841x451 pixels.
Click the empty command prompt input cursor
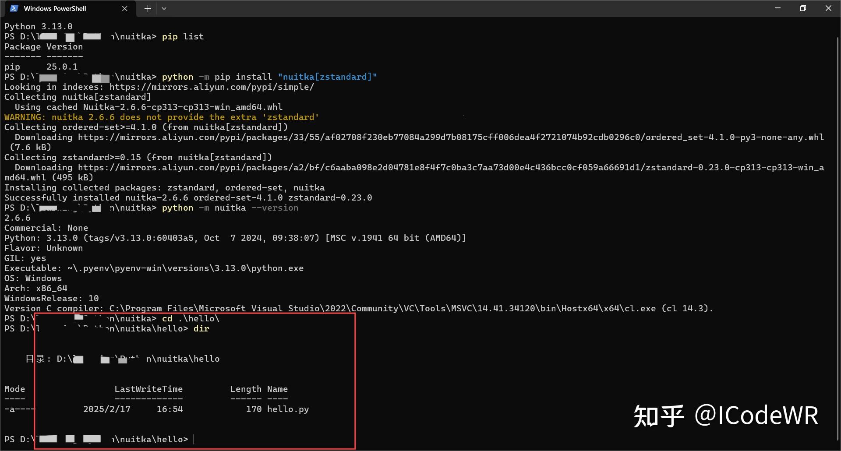pos(193,439)
